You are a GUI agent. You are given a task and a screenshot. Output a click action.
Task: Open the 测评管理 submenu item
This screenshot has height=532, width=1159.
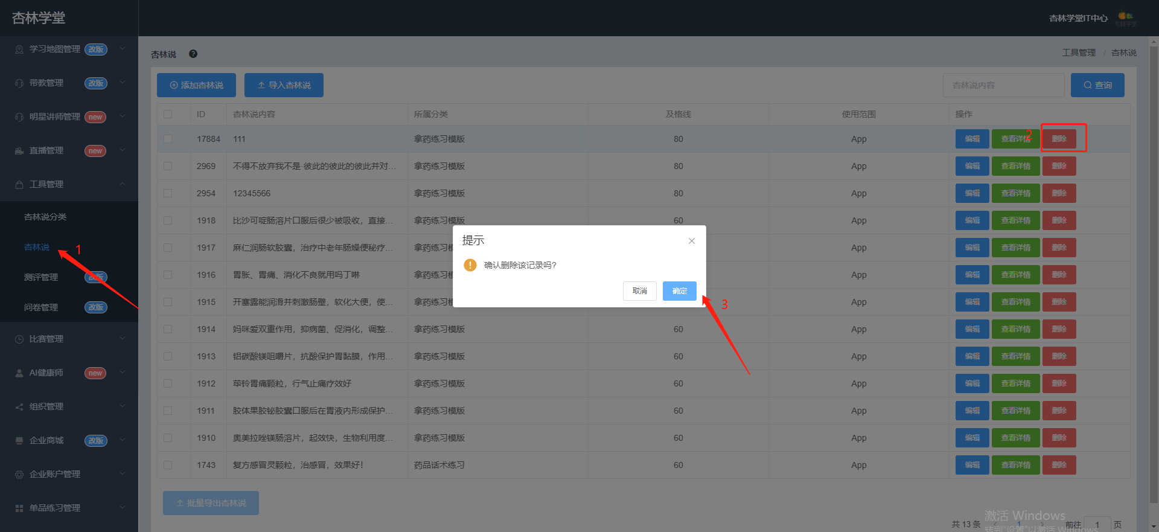point(41,277)
